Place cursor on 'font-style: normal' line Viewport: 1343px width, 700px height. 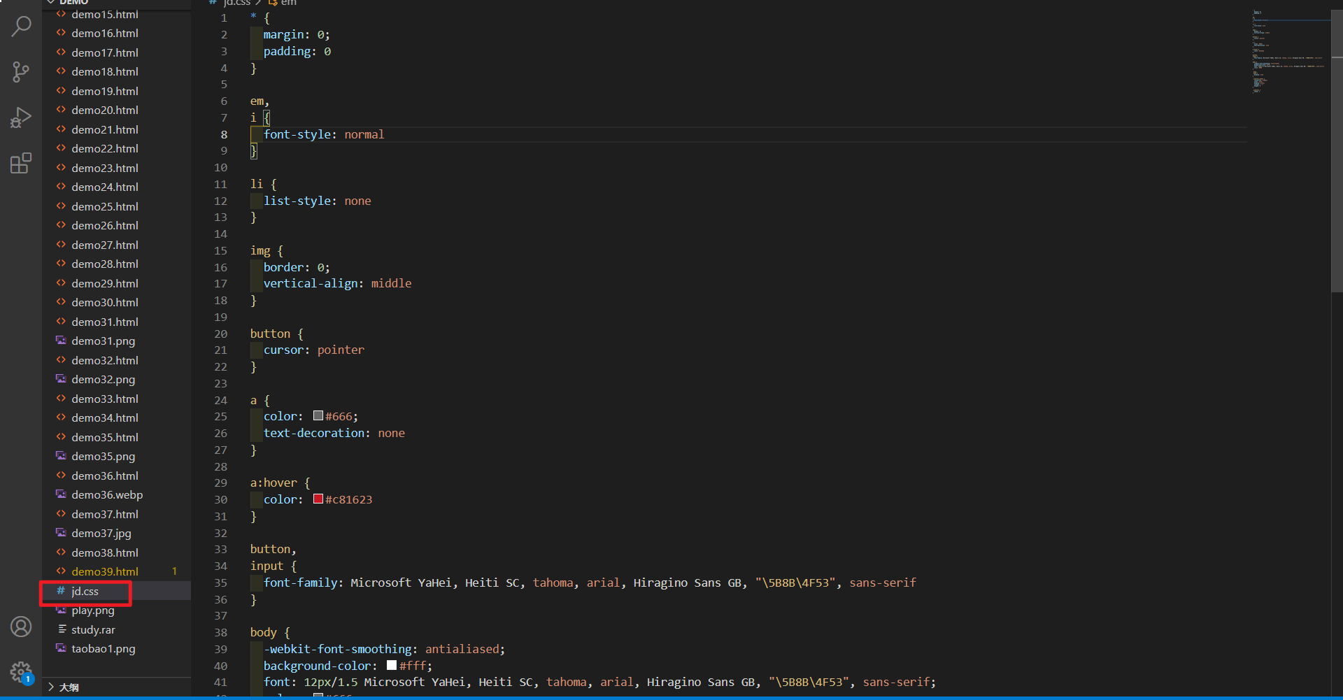324,134
